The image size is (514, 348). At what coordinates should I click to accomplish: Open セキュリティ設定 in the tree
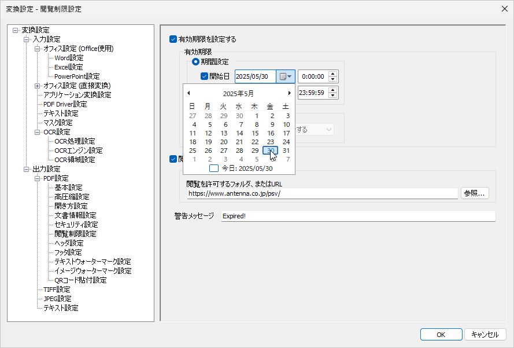coord(76,225)
